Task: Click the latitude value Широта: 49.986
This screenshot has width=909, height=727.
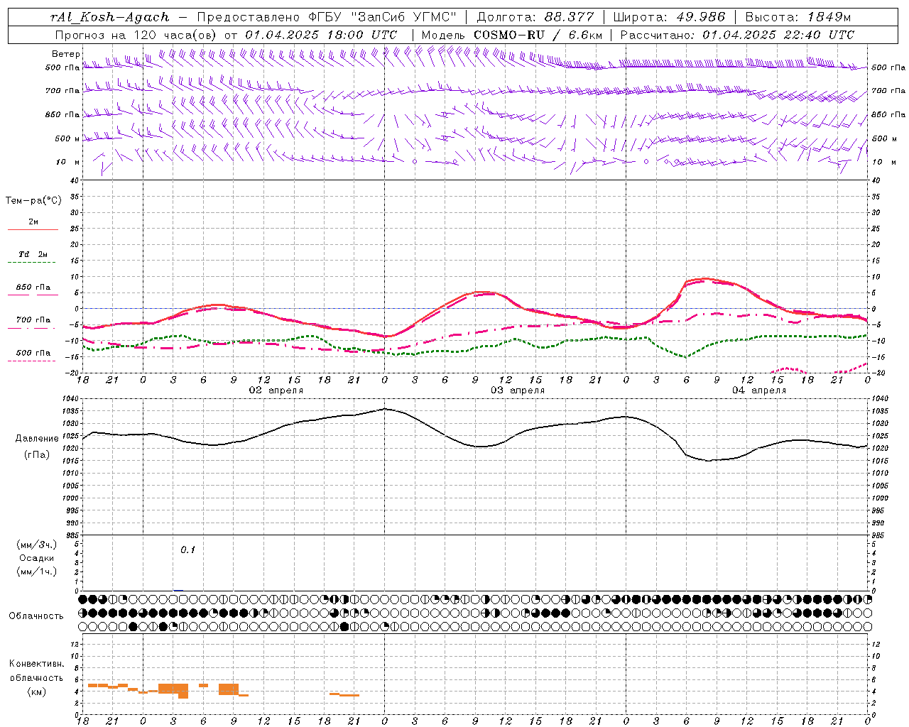Action: click(x=669, y=17)
